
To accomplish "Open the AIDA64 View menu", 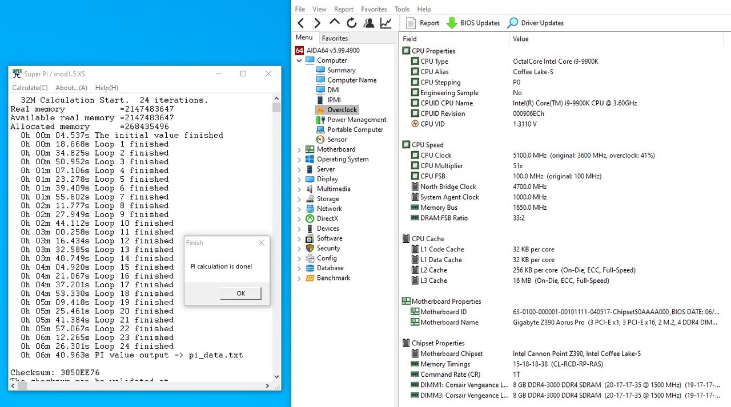I will (x=320, y=9).
